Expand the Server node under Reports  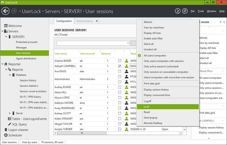[10, 113]
